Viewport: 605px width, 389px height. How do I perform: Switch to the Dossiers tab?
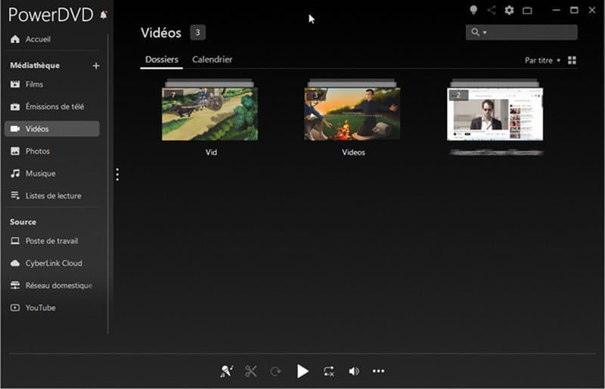pos(162,60)
